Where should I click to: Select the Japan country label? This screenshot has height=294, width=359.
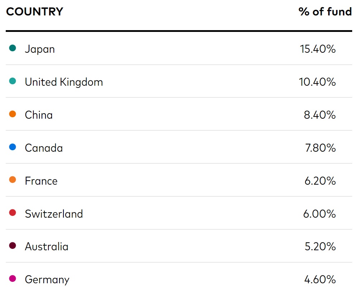point(40,49)
